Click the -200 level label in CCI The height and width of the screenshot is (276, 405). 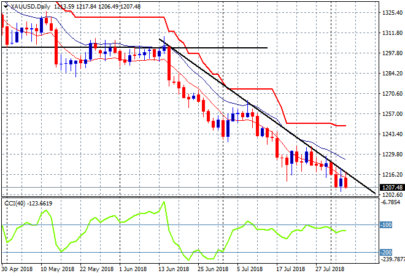(x=386, y=253)
